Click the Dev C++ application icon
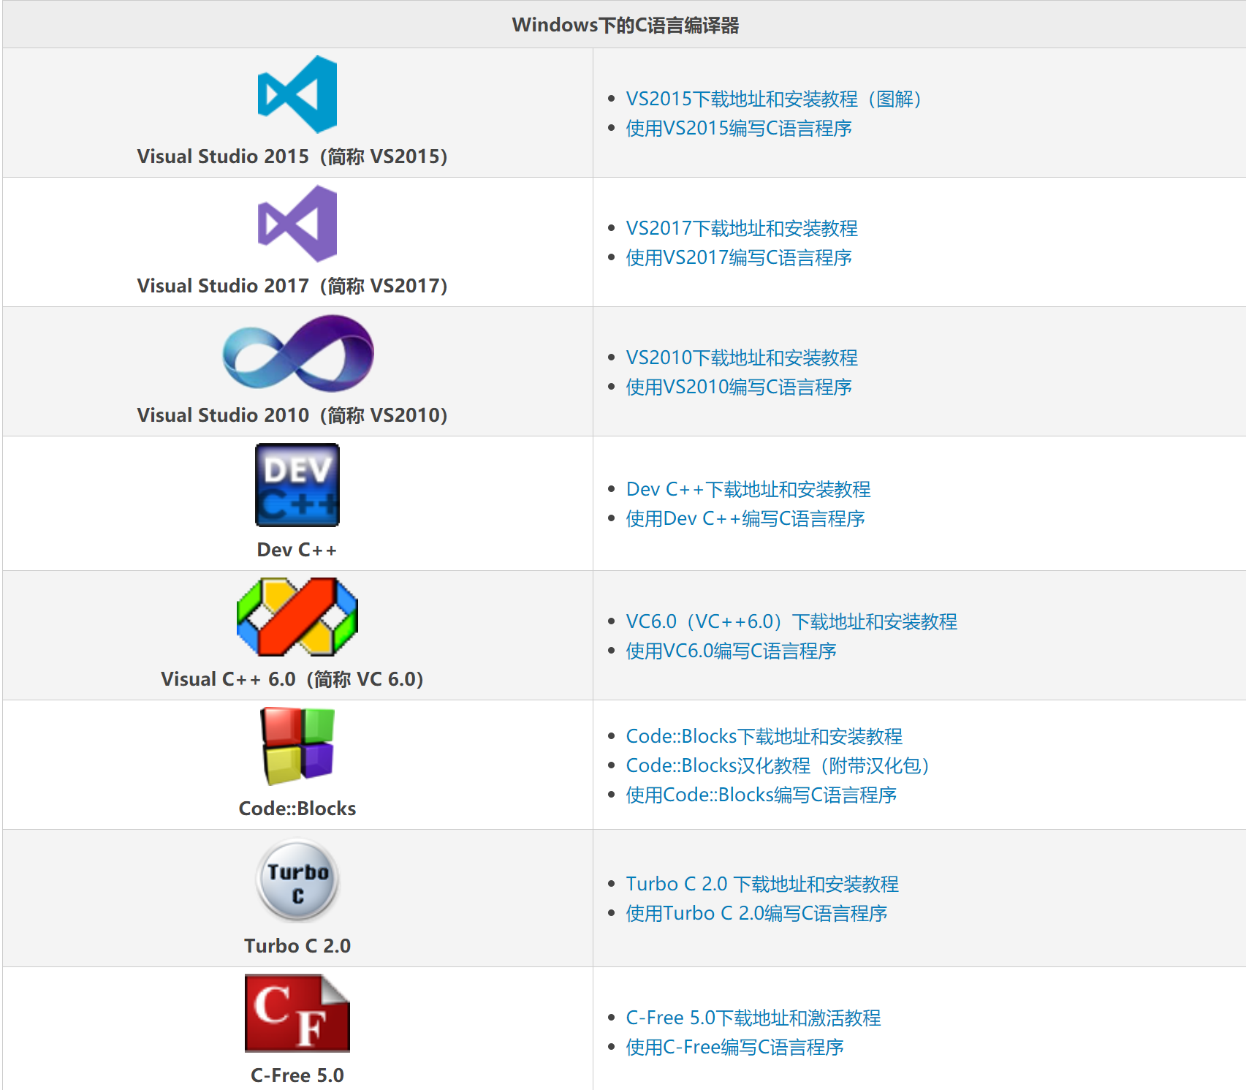1246x1090 pixels. pyautogui.click(x=297, y=485)
